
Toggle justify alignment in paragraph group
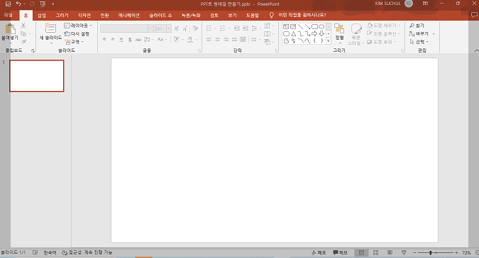[x=234, y=40]
